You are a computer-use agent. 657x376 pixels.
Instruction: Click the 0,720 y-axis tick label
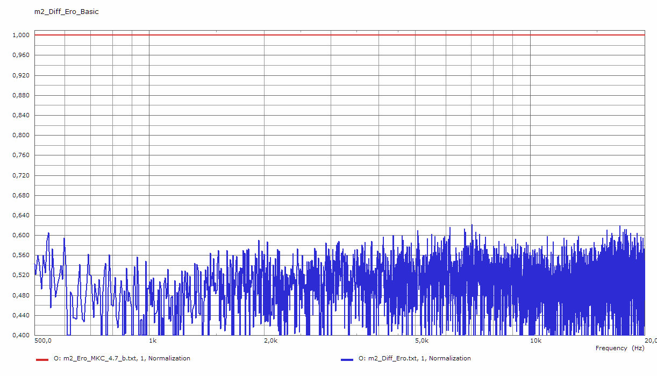point(20,175)
